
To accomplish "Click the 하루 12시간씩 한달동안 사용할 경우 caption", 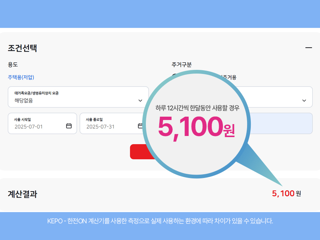I will pos(197,108).
